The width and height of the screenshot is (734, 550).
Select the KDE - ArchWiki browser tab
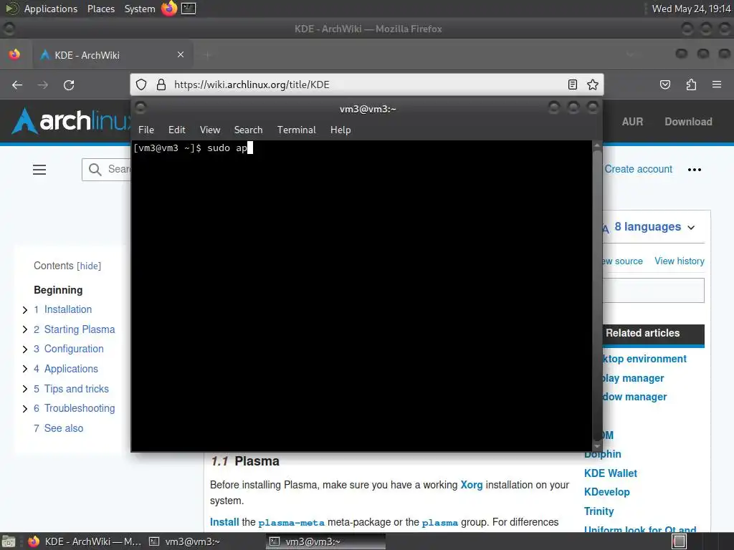(x=113, y=54)
